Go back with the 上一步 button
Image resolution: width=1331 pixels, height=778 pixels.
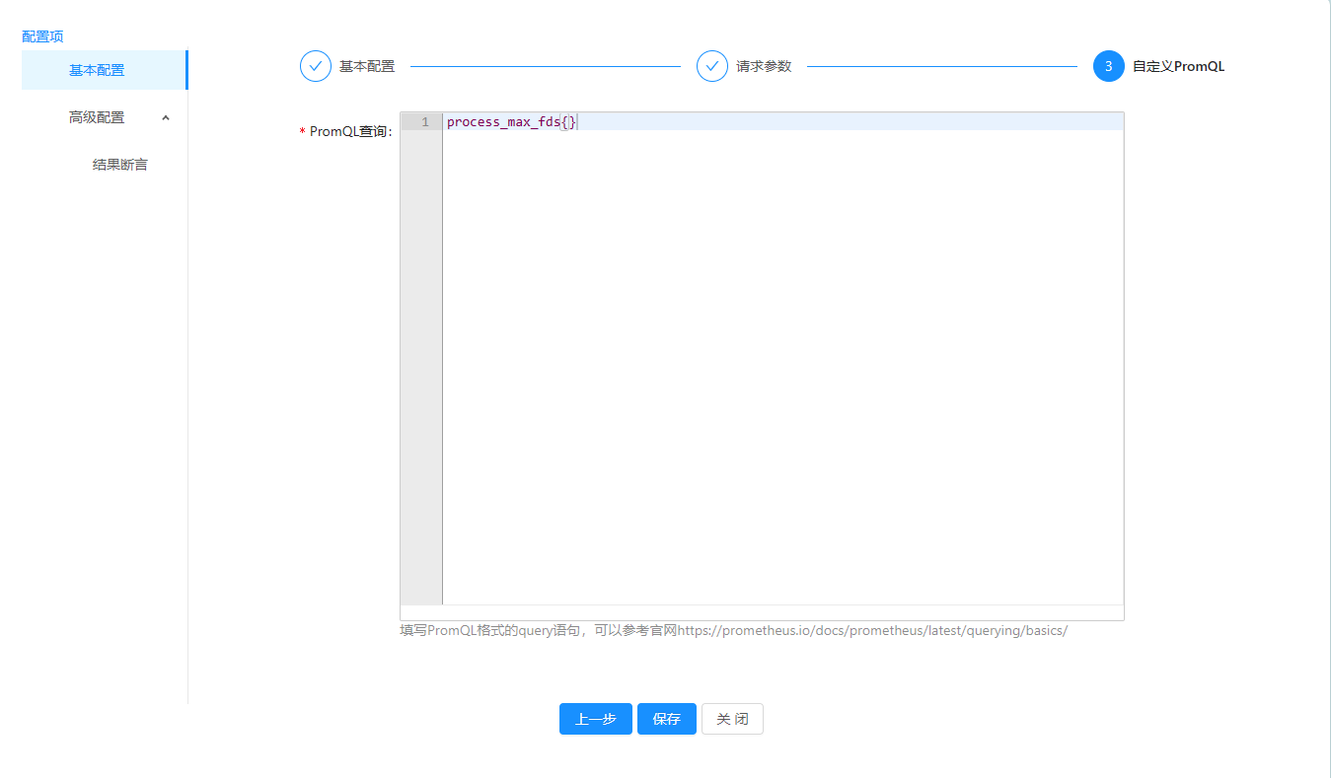click(x=595, y=719)
